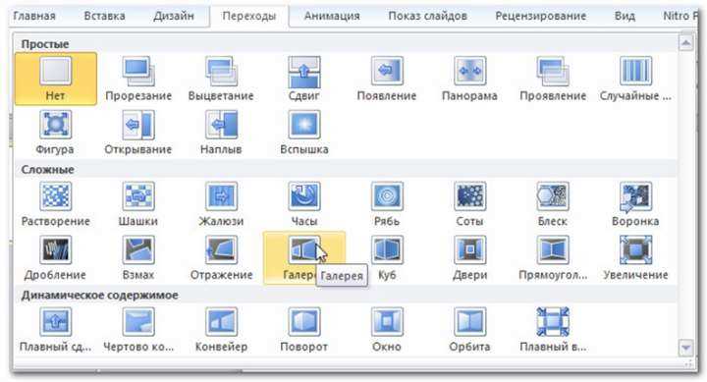707x382 pixels.
Task: Select the Конвейер transition
Action: tap(221, 330)
